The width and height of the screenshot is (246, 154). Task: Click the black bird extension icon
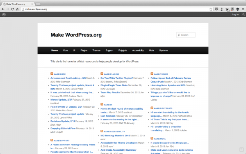tap(227, 9)
